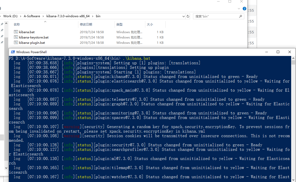Select kibana-keystore.bat file name
The height and width of the screenshot is (182, 296).
click(34, 37)
